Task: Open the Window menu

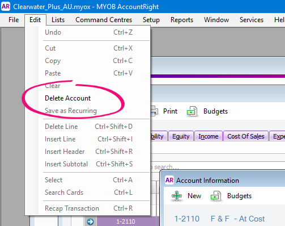Action: [x=216, y=20]
